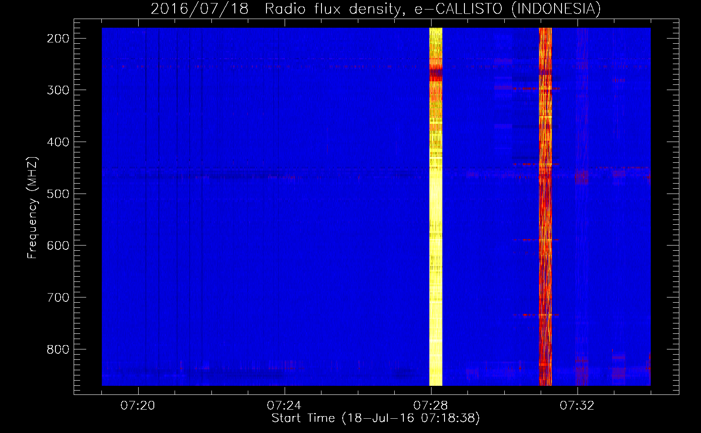The width and height of the screenshot is (701, 433).
Task: Click the 700 frequency tick label
Action: click(58, 297)
